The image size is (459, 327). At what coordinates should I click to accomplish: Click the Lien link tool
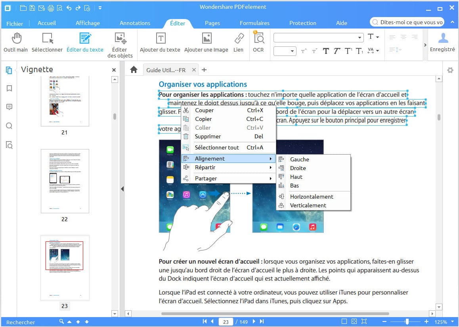point(238,42)
